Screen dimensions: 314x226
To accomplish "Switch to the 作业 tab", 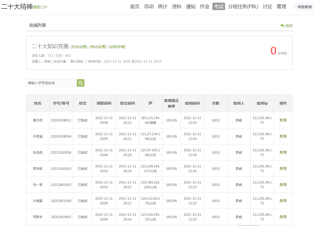I will (x=204, y=7).
